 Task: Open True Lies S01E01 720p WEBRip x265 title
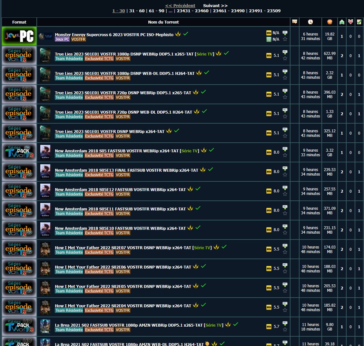pyautogui.click(x=123, y=93)
